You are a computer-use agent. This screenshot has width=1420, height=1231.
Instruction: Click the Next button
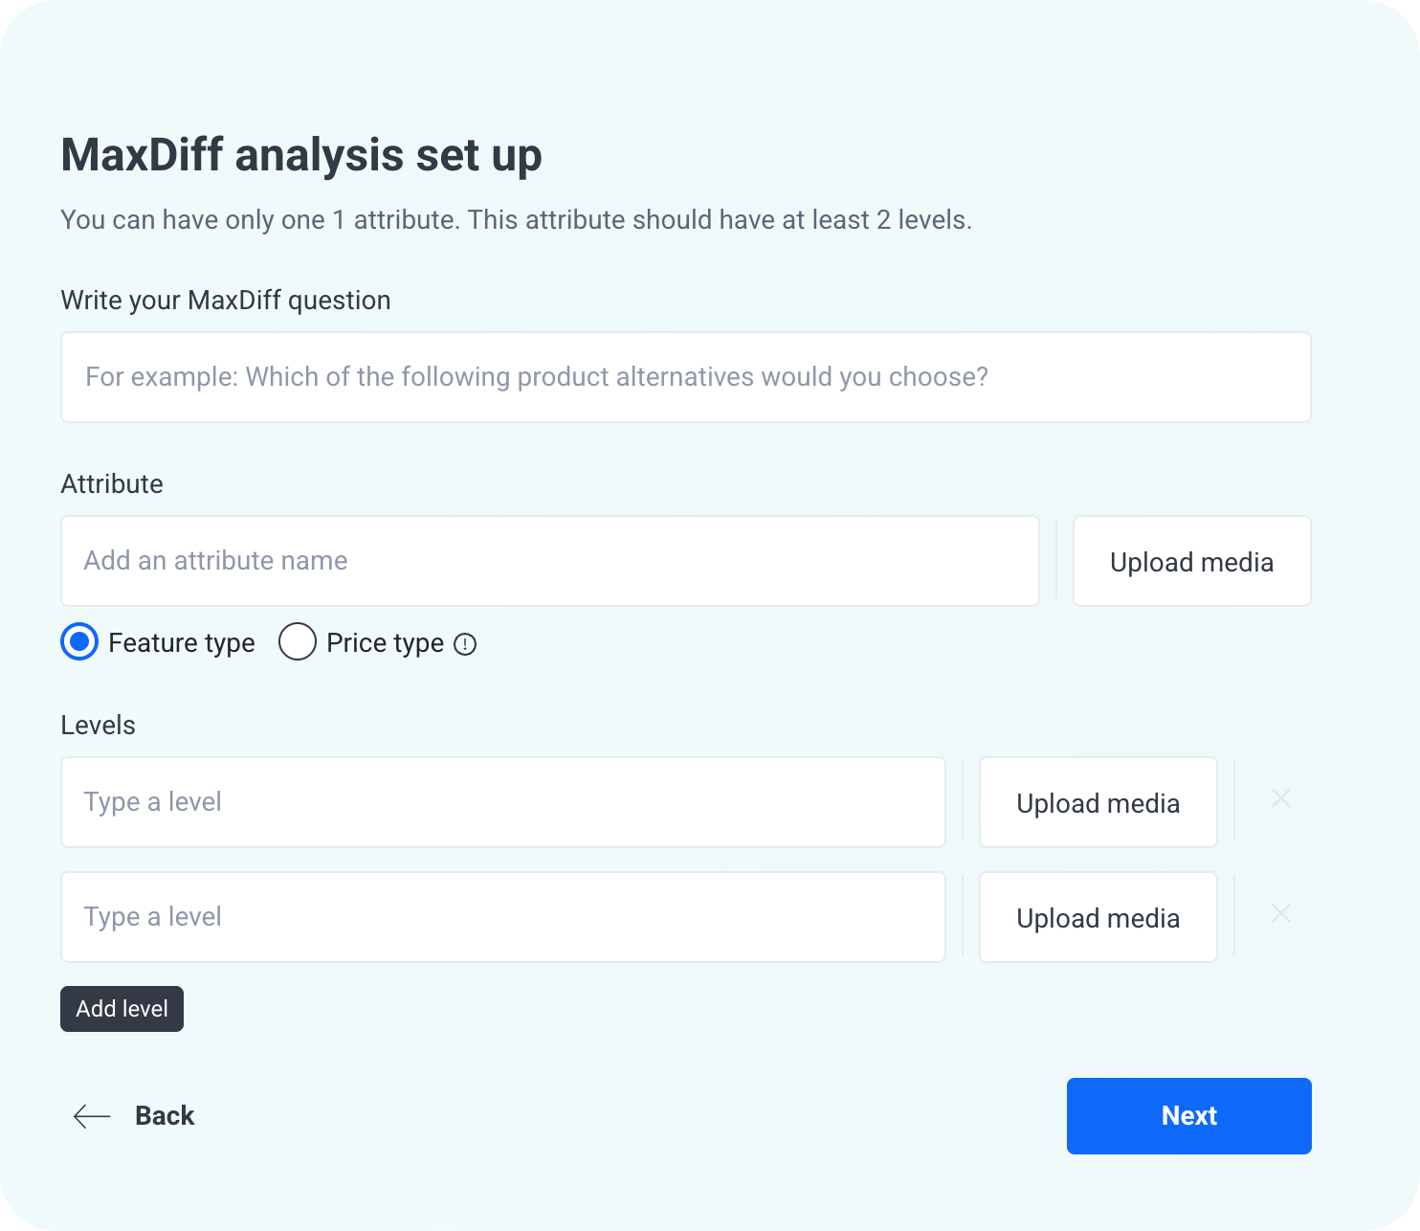(1188, 1116)
